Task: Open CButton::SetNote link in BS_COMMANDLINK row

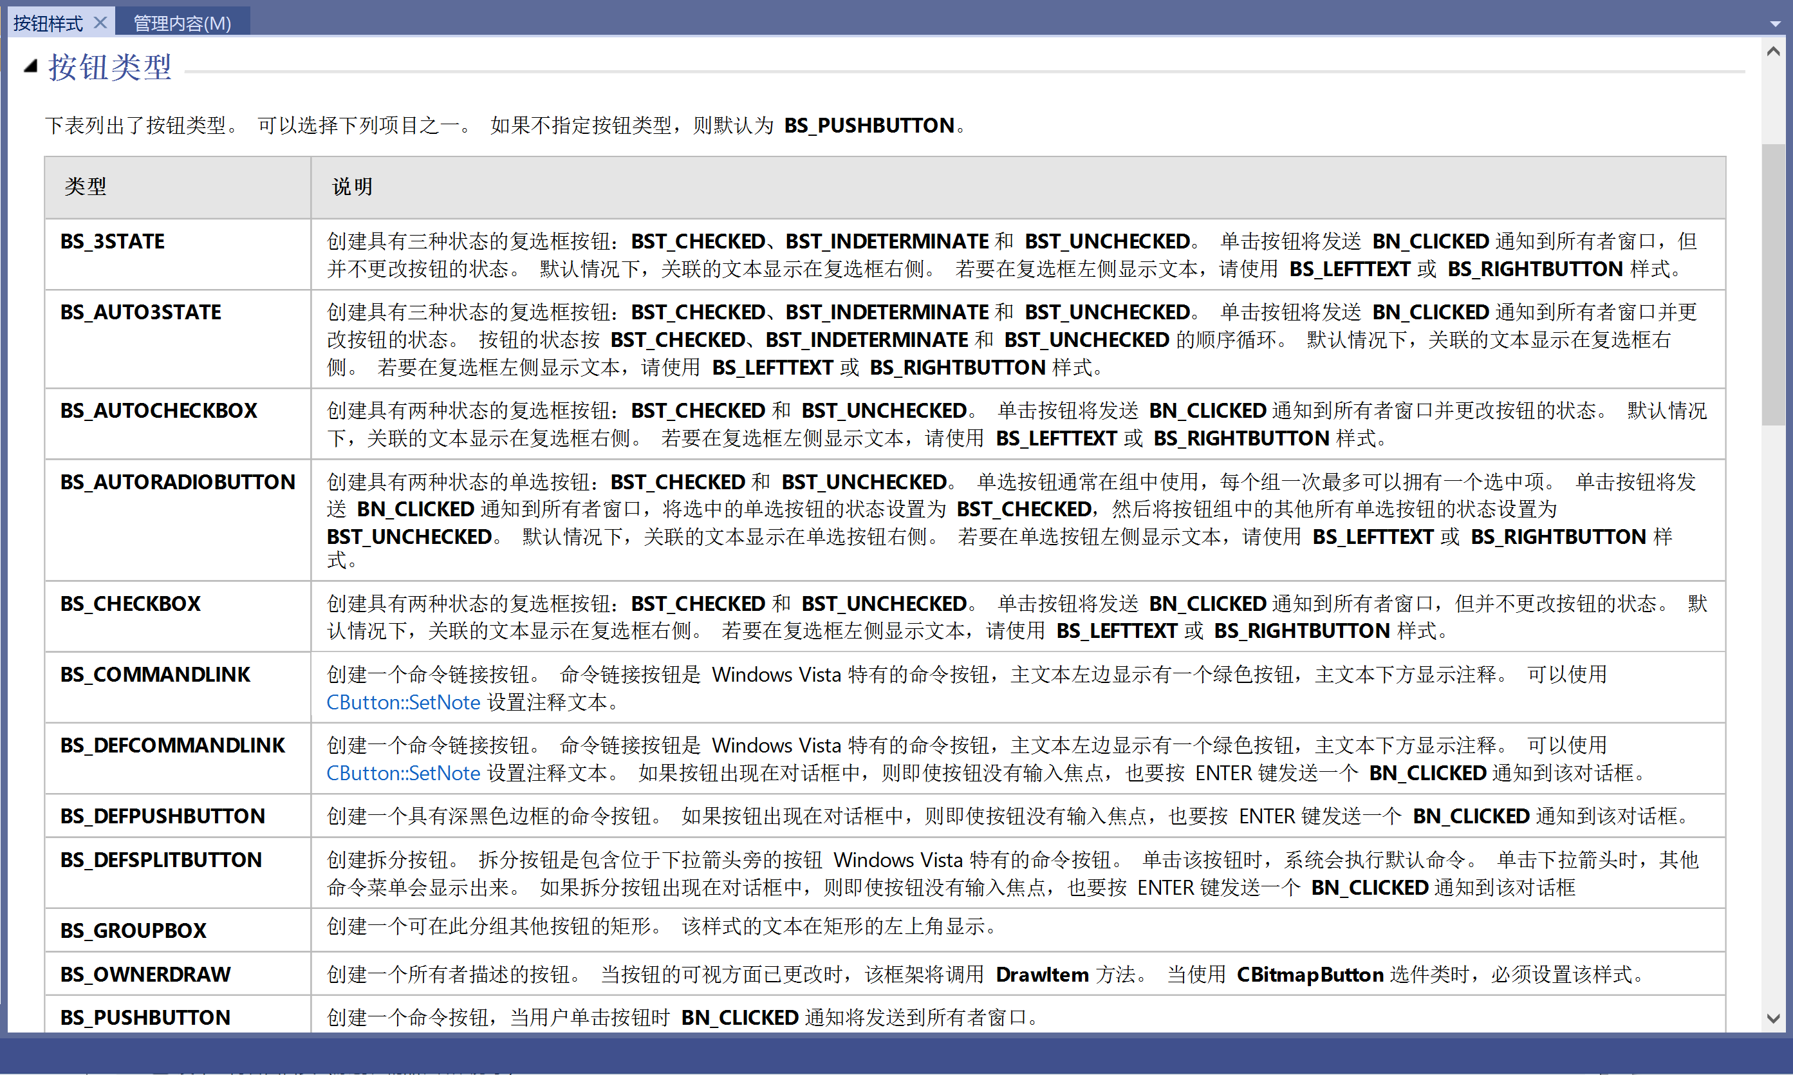Action: 403,702
